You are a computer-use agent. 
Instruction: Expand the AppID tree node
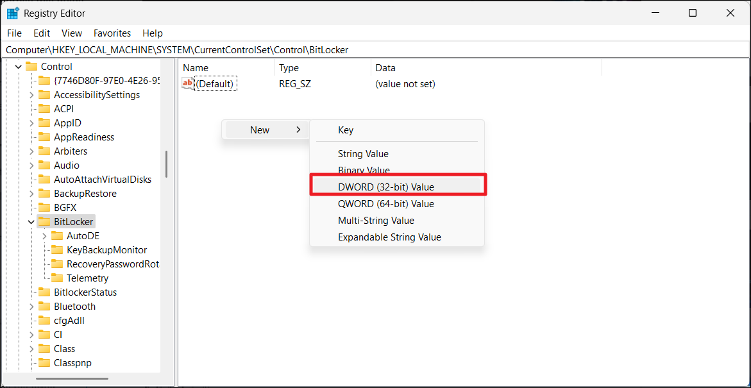point(31,123)
